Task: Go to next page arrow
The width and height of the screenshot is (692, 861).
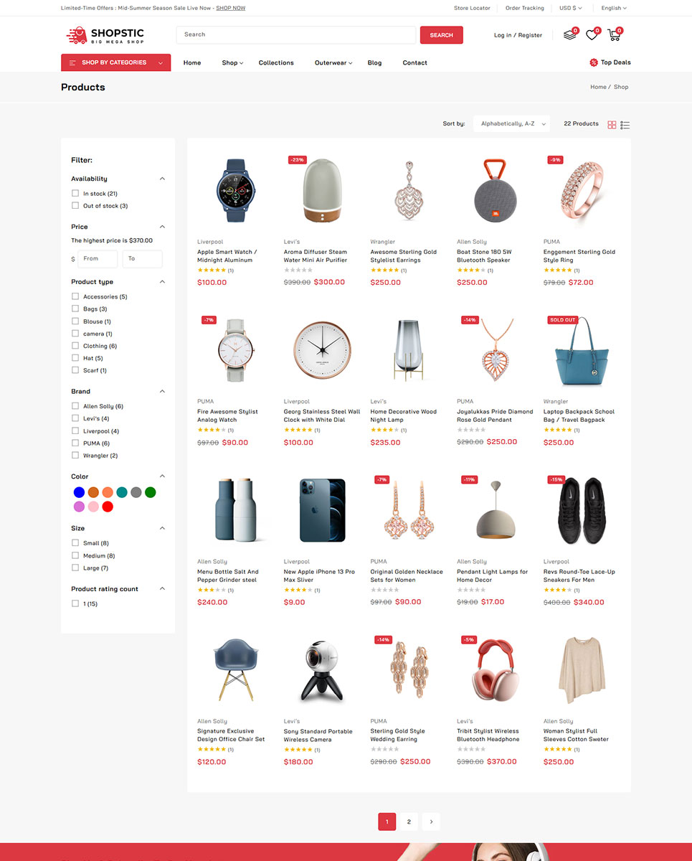Action: tap(430, 822)
